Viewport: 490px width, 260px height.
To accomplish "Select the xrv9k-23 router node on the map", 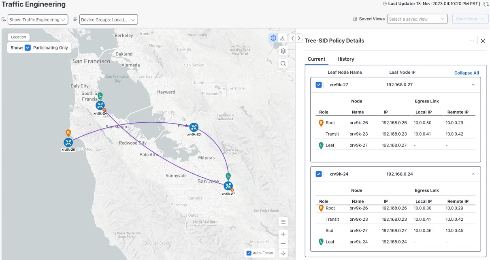I will click(194, 127).
